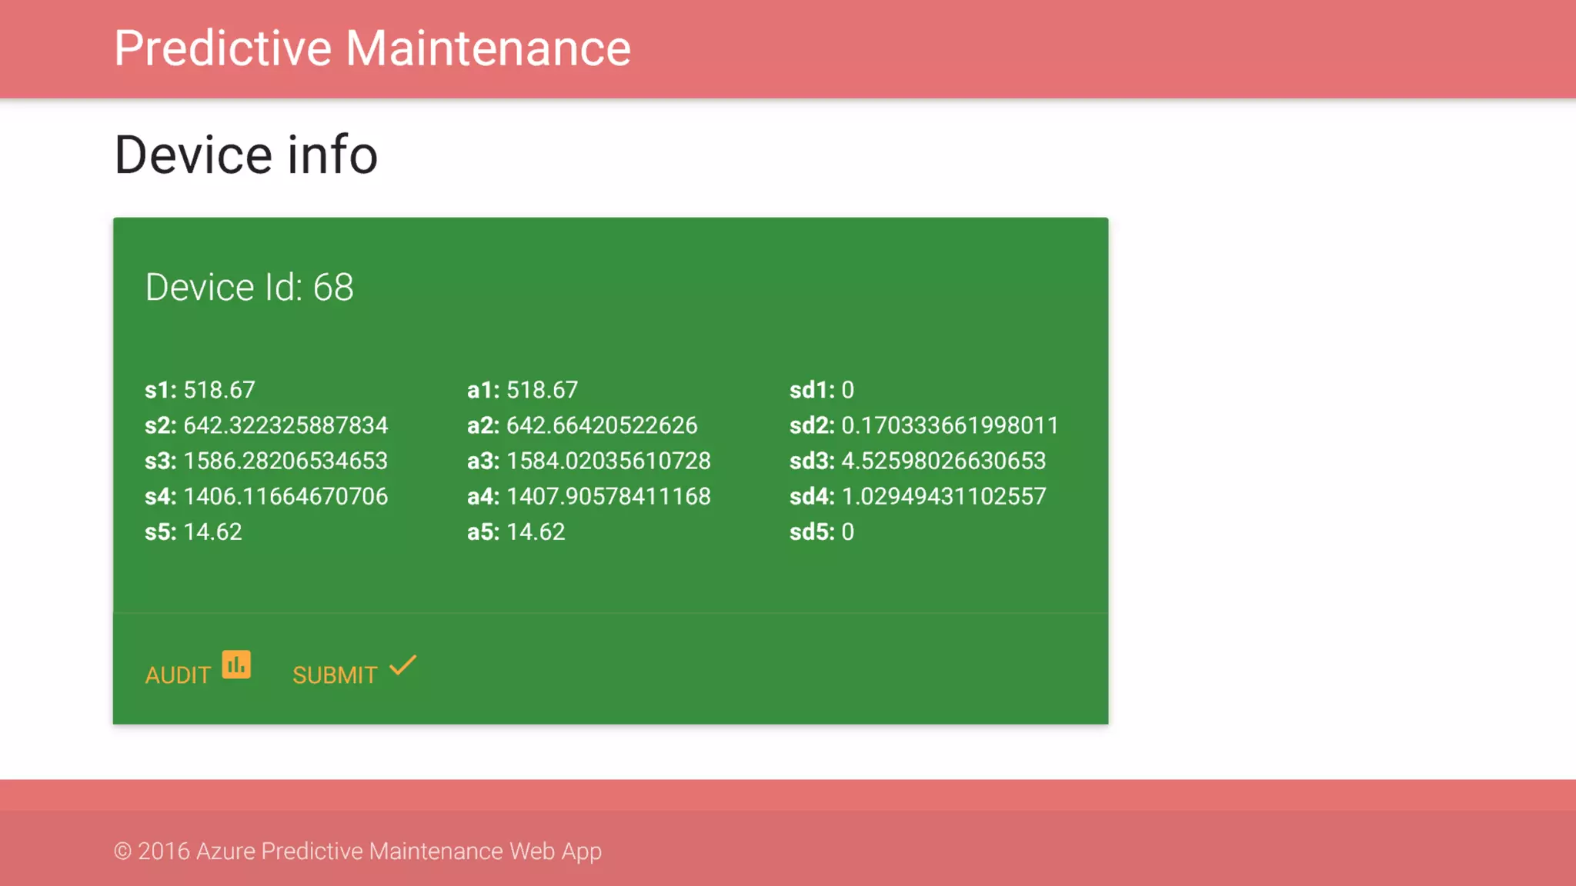Click the a3 average value 1584.02035610728

point(608,461)
